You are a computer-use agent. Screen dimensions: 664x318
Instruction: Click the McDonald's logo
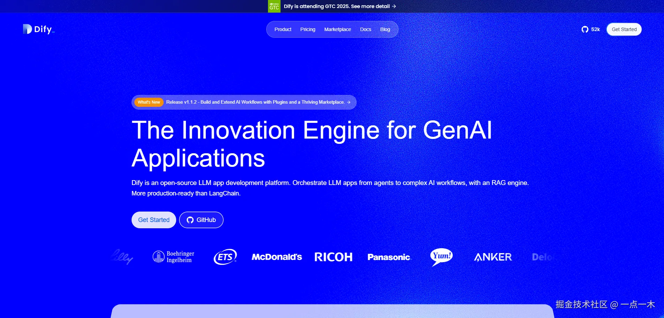(277, 257)
